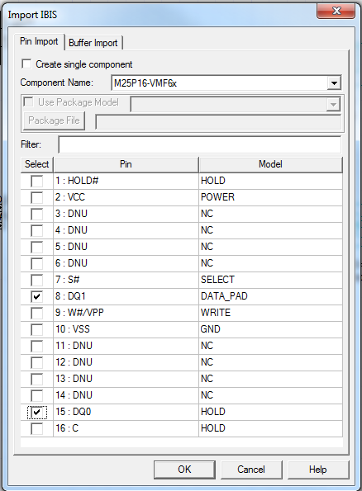Uncheck the box for pin 15 DQ0
Image resolution: width=362 pixels, height=491 pixels.
coord(37,412)
